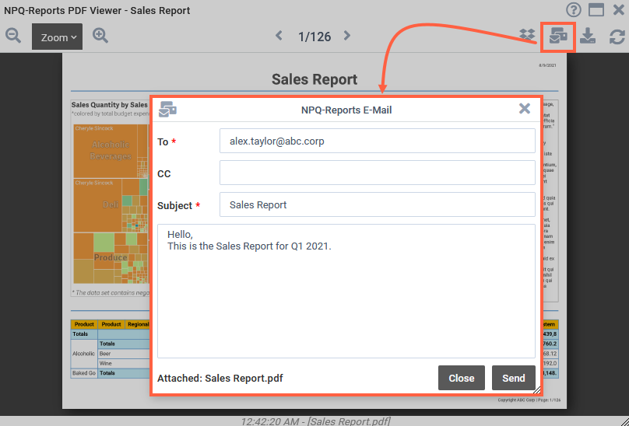Zoom in with the plus magnifier icon

(x=100, y=36)
